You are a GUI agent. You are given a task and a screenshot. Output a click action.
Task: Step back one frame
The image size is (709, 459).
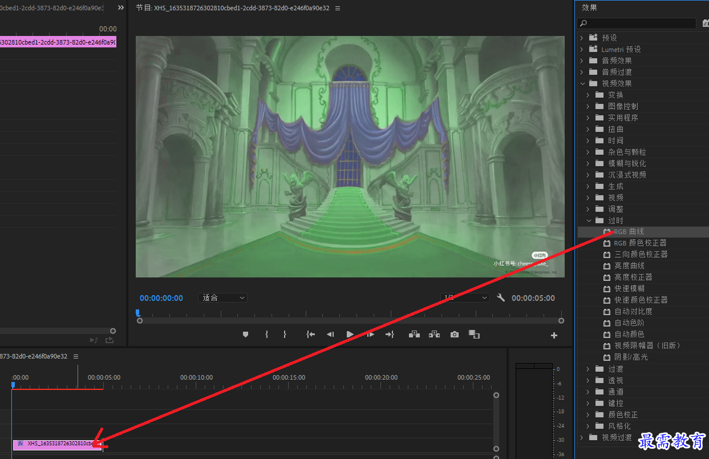(x=330, y=335)
